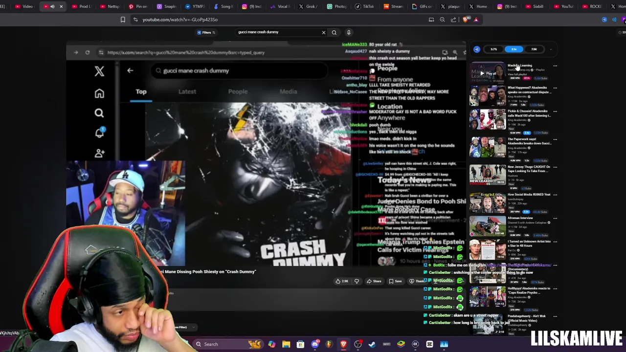Click the zoom magnifier icon in address bar
Image resolution: width=626 pixels, height=352 pixels.
coord(442,20)
